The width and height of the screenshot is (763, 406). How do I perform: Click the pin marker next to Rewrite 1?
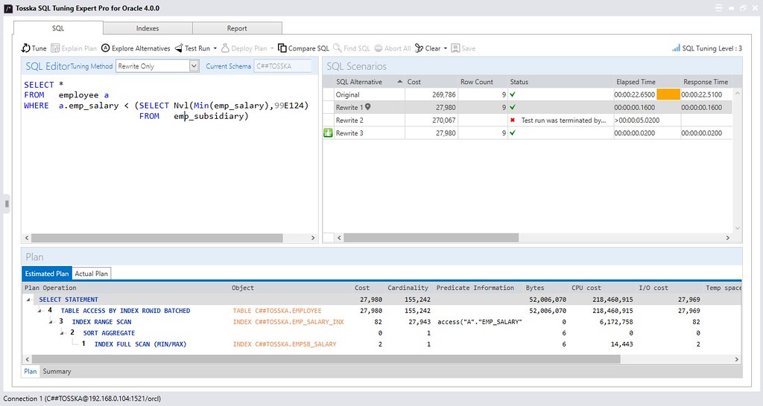368,107
